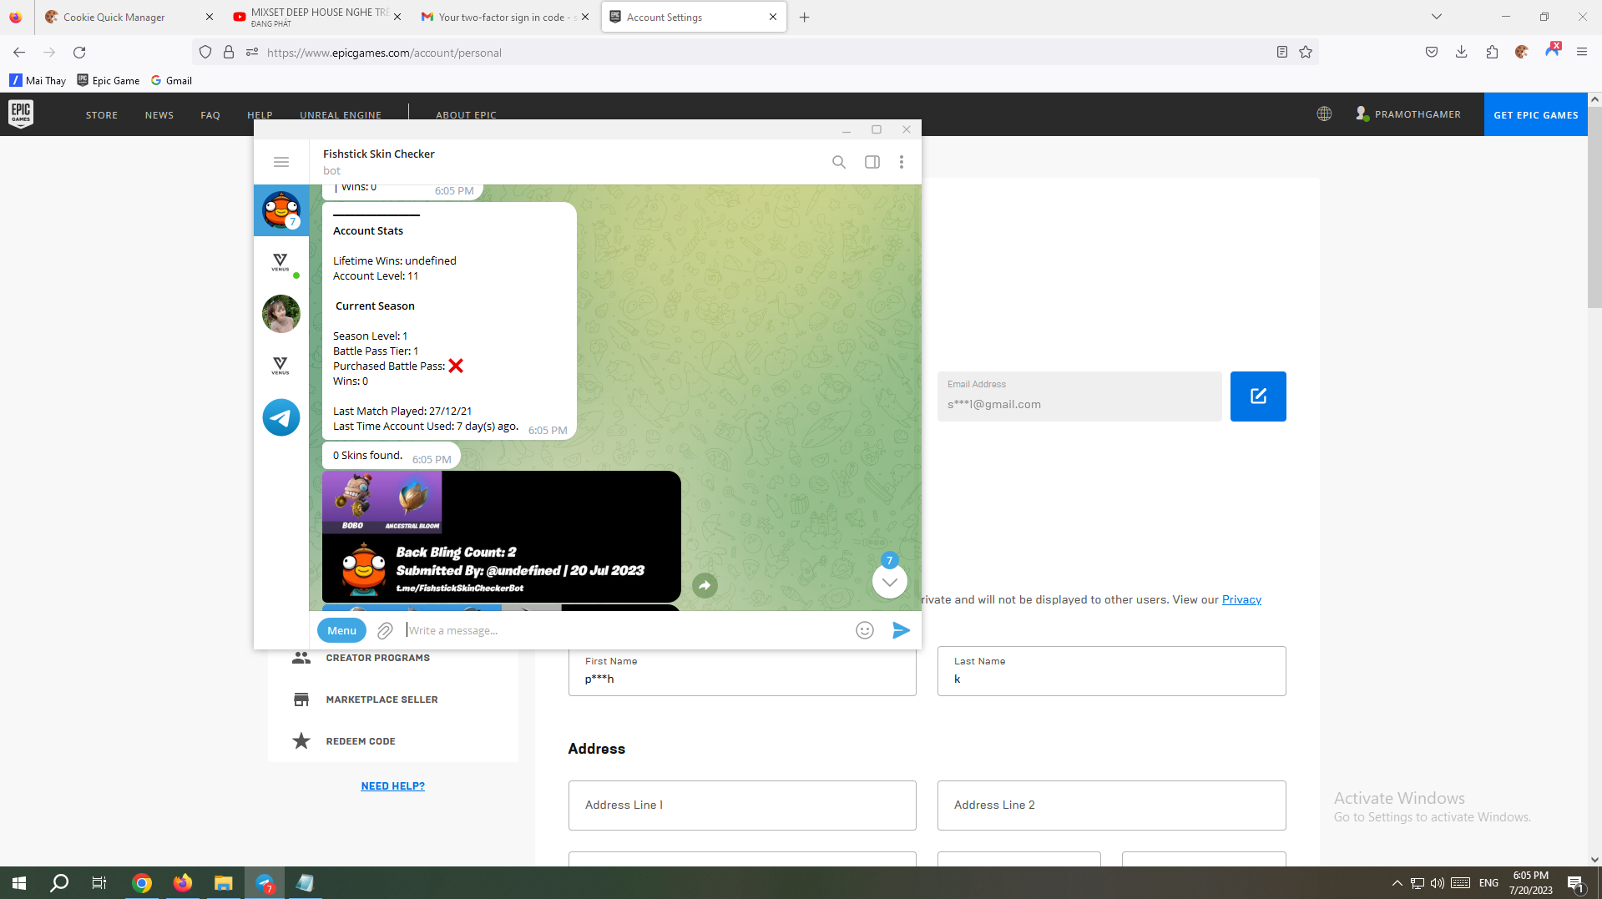Image resolution: width=1602 pixels, height=899 pixels.
Task: Open Firefox downloads panel
Action: point(1462,52)
